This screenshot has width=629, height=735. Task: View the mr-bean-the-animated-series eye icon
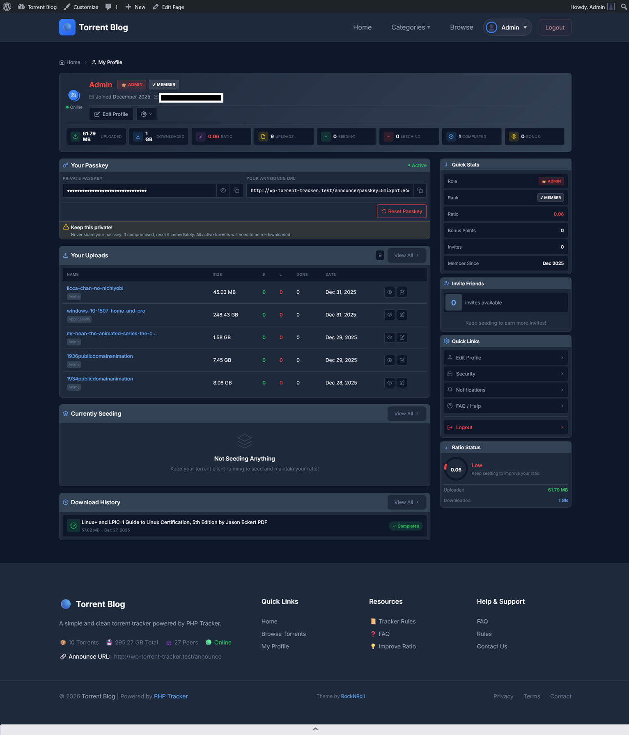tap(390, 337)
